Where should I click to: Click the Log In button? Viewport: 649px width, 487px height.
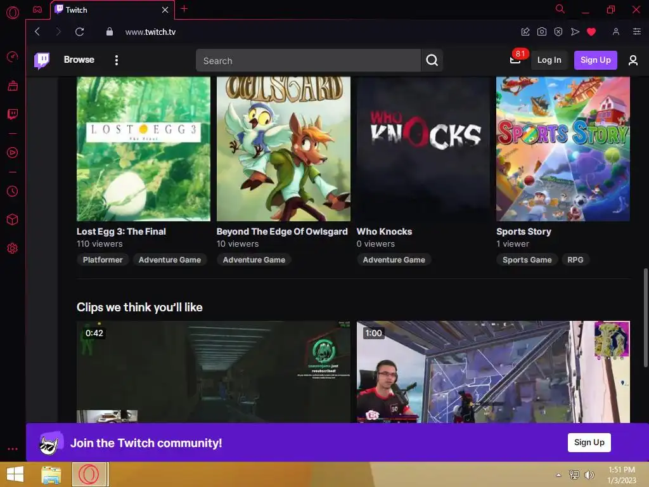[549, 60]
